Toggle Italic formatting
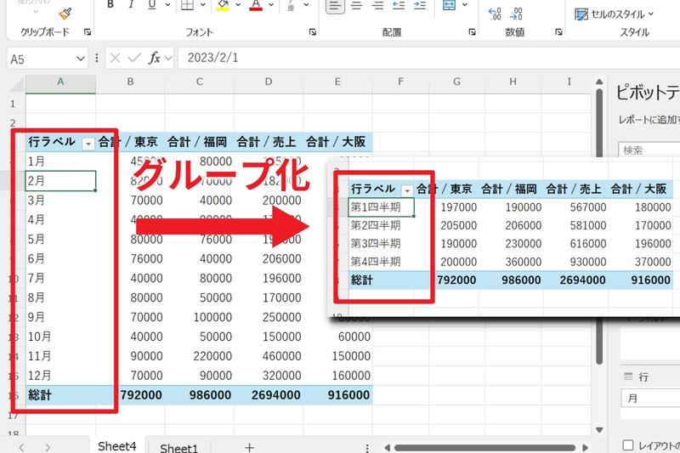The image size is (680, 453). coord(131,5)
